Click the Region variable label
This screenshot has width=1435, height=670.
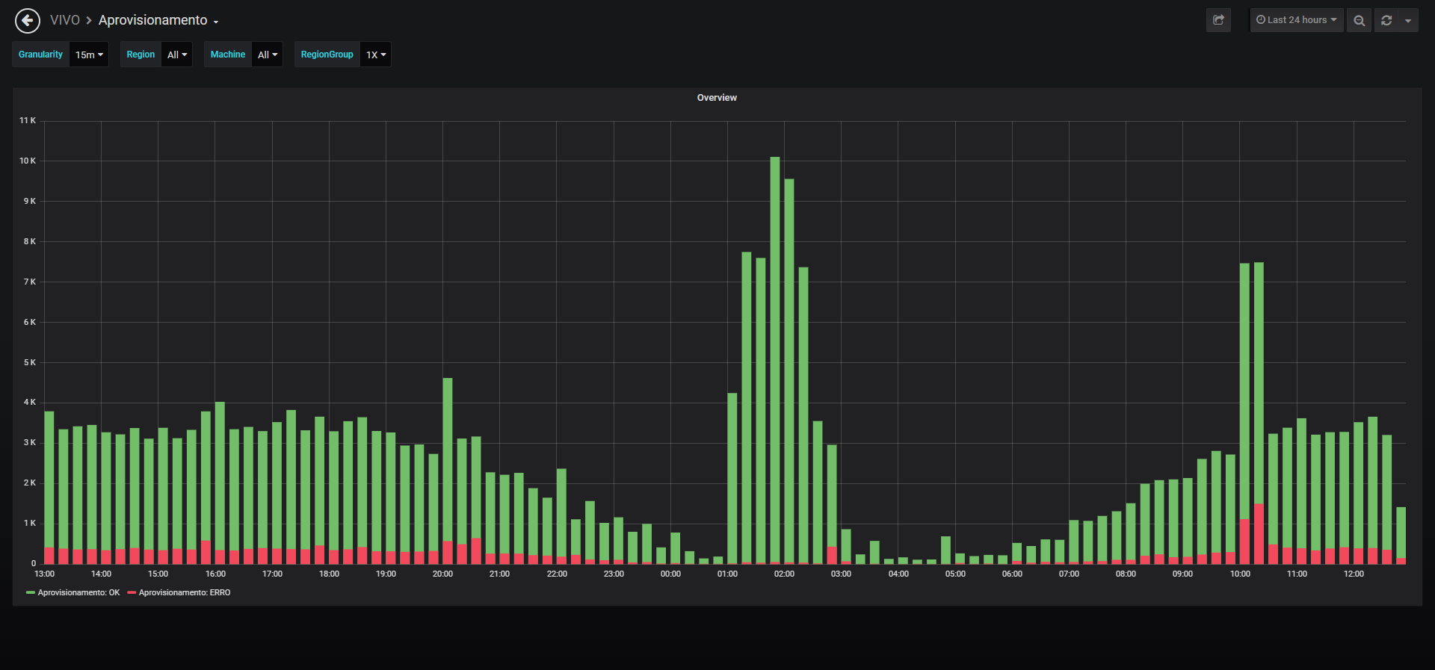pos(141,55)
